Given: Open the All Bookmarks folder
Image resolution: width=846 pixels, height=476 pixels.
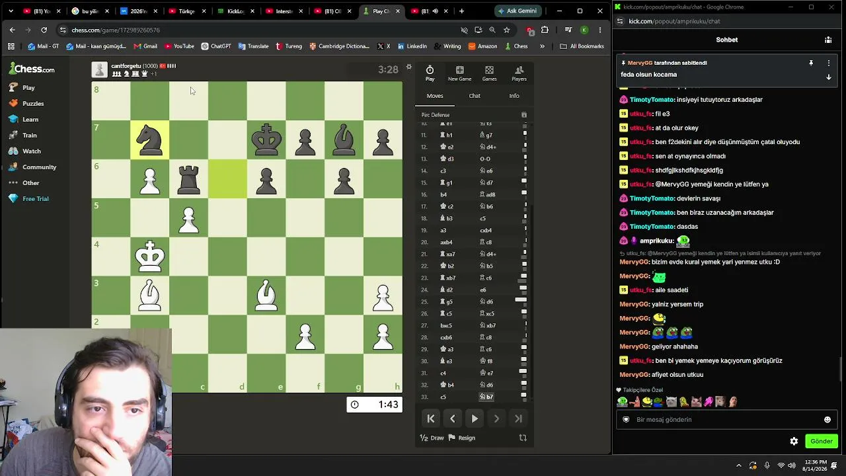Looking at the screenshot, I should click(x=582, y=46).
